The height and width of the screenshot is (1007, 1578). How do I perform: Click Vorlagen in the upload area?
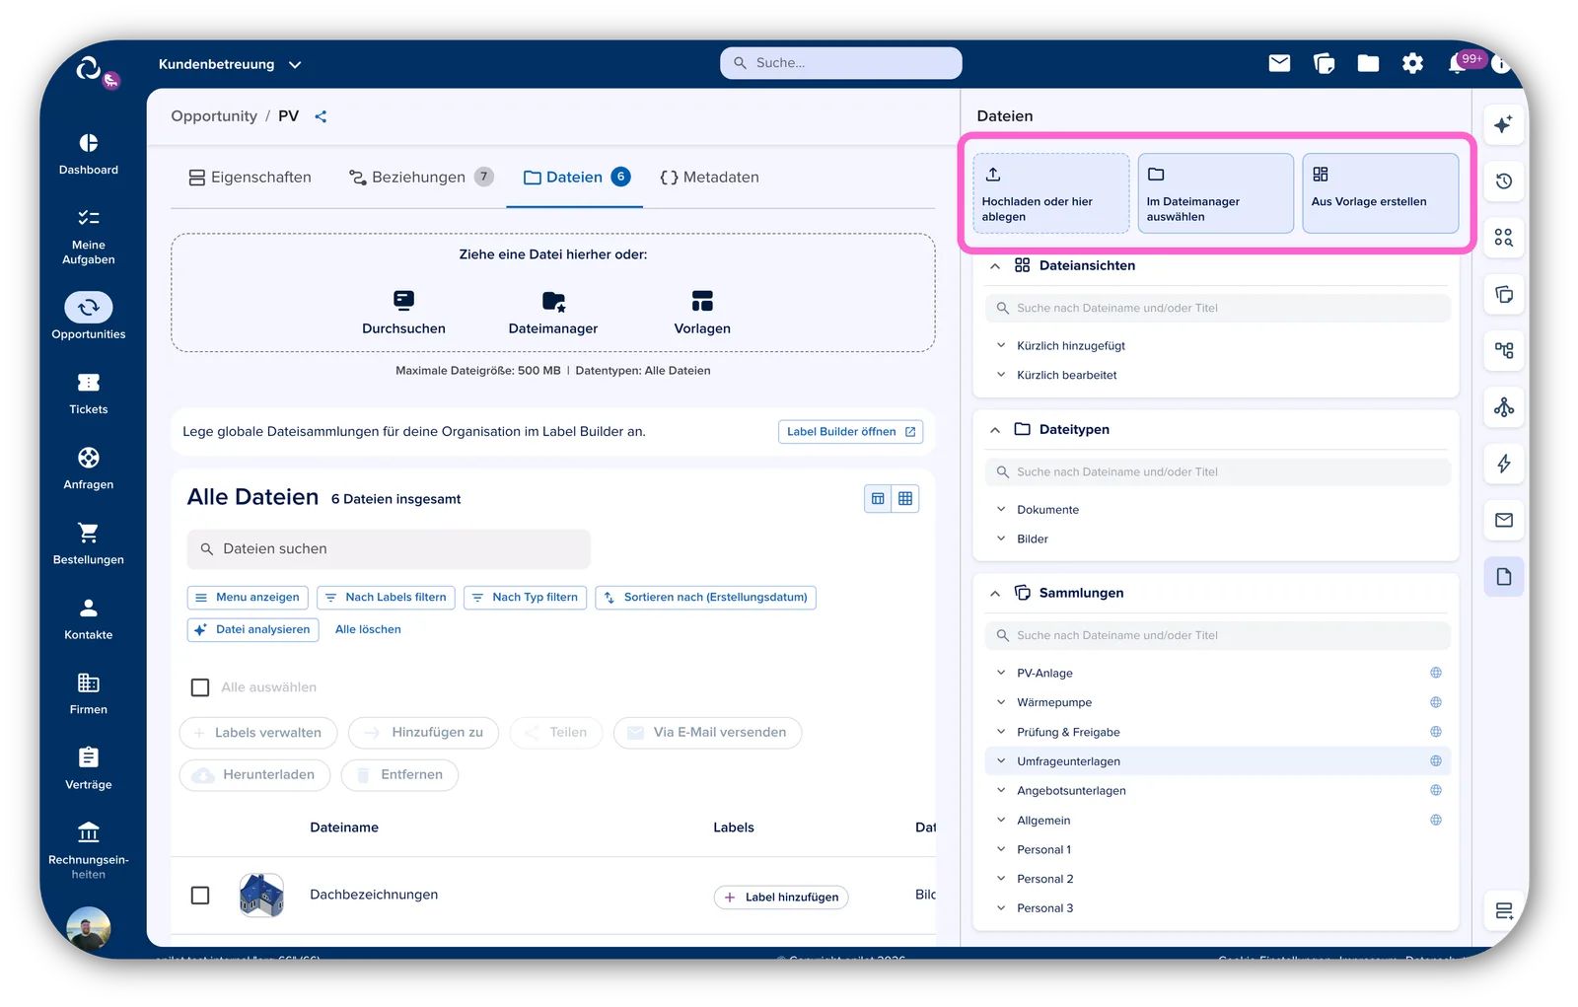tap(702, 312)
